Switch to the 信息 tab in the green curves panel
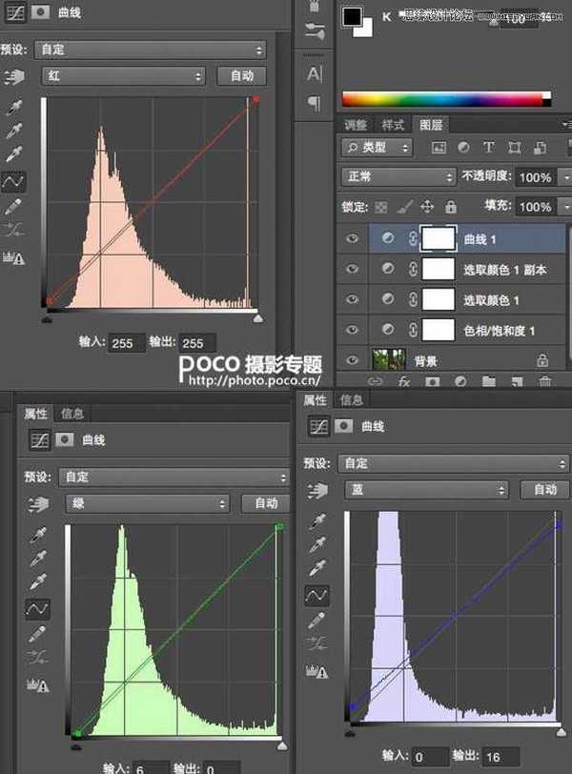The width and height of the screenshot is (572, 774). [x=72, y=414]
